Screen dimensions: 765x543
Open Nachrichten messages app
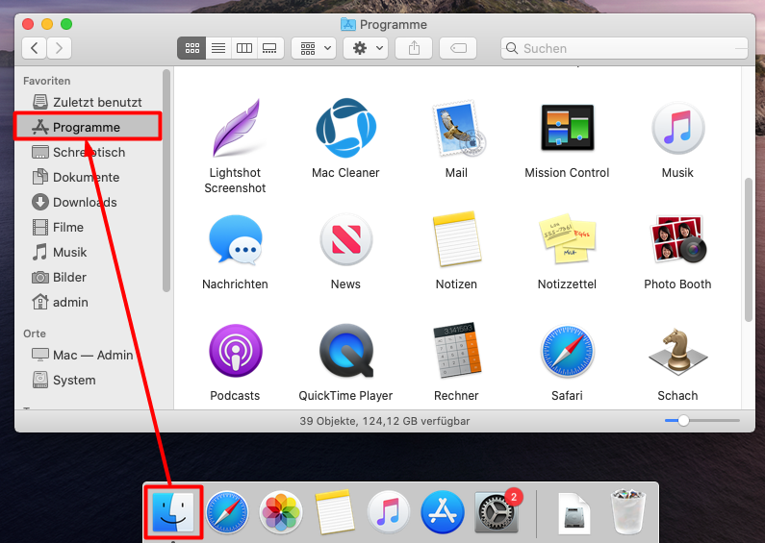point(235,239)
